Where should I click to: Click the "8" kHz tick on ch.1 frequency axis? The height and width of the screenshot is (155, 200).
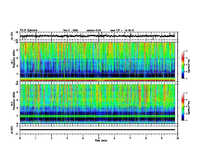(17, 50)
